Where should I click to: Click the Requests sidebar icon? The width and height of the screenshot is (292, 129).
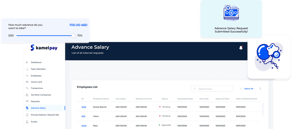[27, 101]
